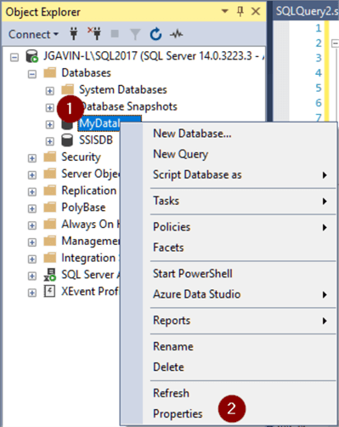This screenshot has width=339, height=427.
Task: Choose Refresh from context menu
Action: coord(229,393)
